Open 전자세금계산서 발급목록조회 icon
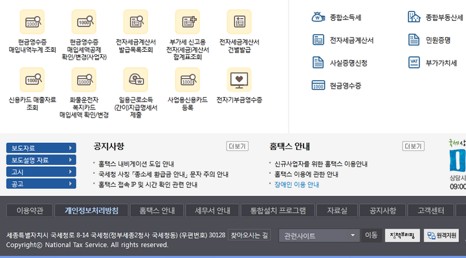Image resolution: width=466 pixels, height=258 pixels. (x=135, y=22)
